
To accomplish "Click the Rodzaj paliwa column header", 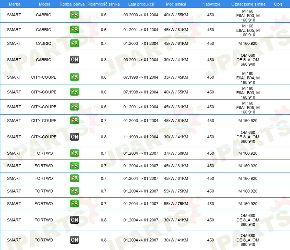I will pyautogui.click(x=72, y=4).
